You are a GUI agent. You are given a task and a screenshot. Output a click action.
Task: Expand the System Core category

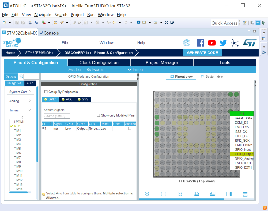pyautogui.click(x=20, y=92)
